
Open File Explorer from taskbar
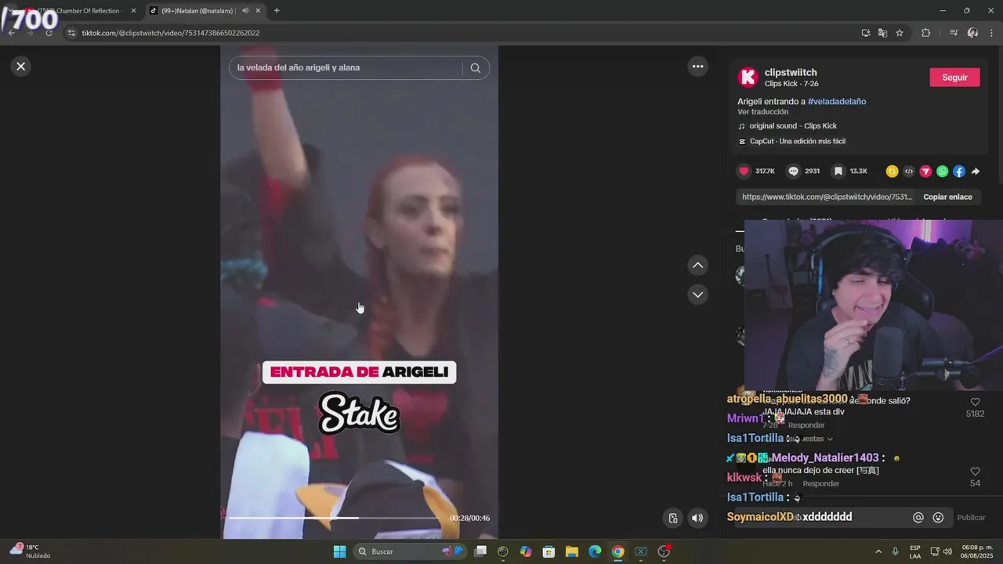point(571,551)
